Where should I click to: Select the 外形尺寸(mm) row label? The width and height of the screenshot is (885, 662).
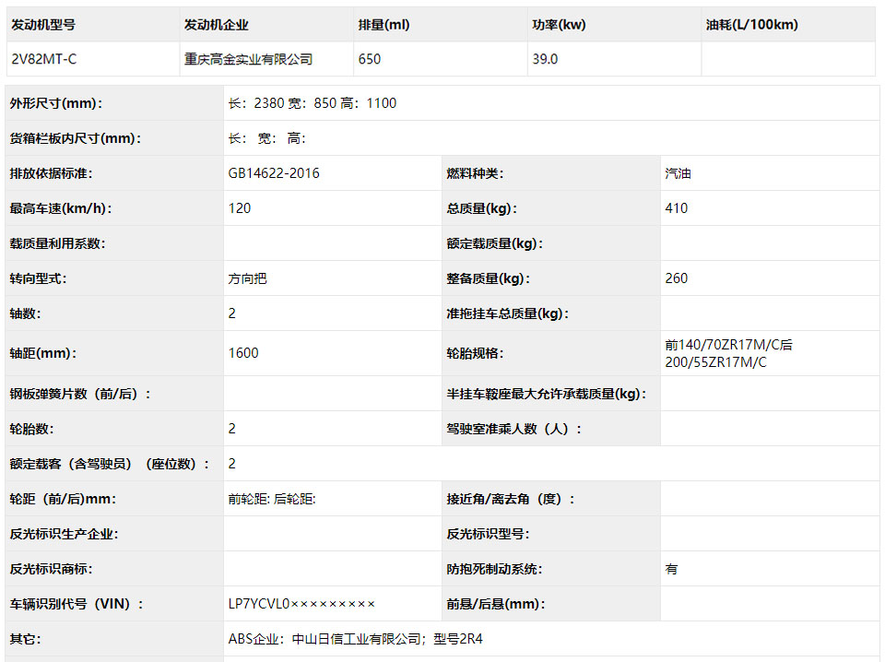pos(55,103)
